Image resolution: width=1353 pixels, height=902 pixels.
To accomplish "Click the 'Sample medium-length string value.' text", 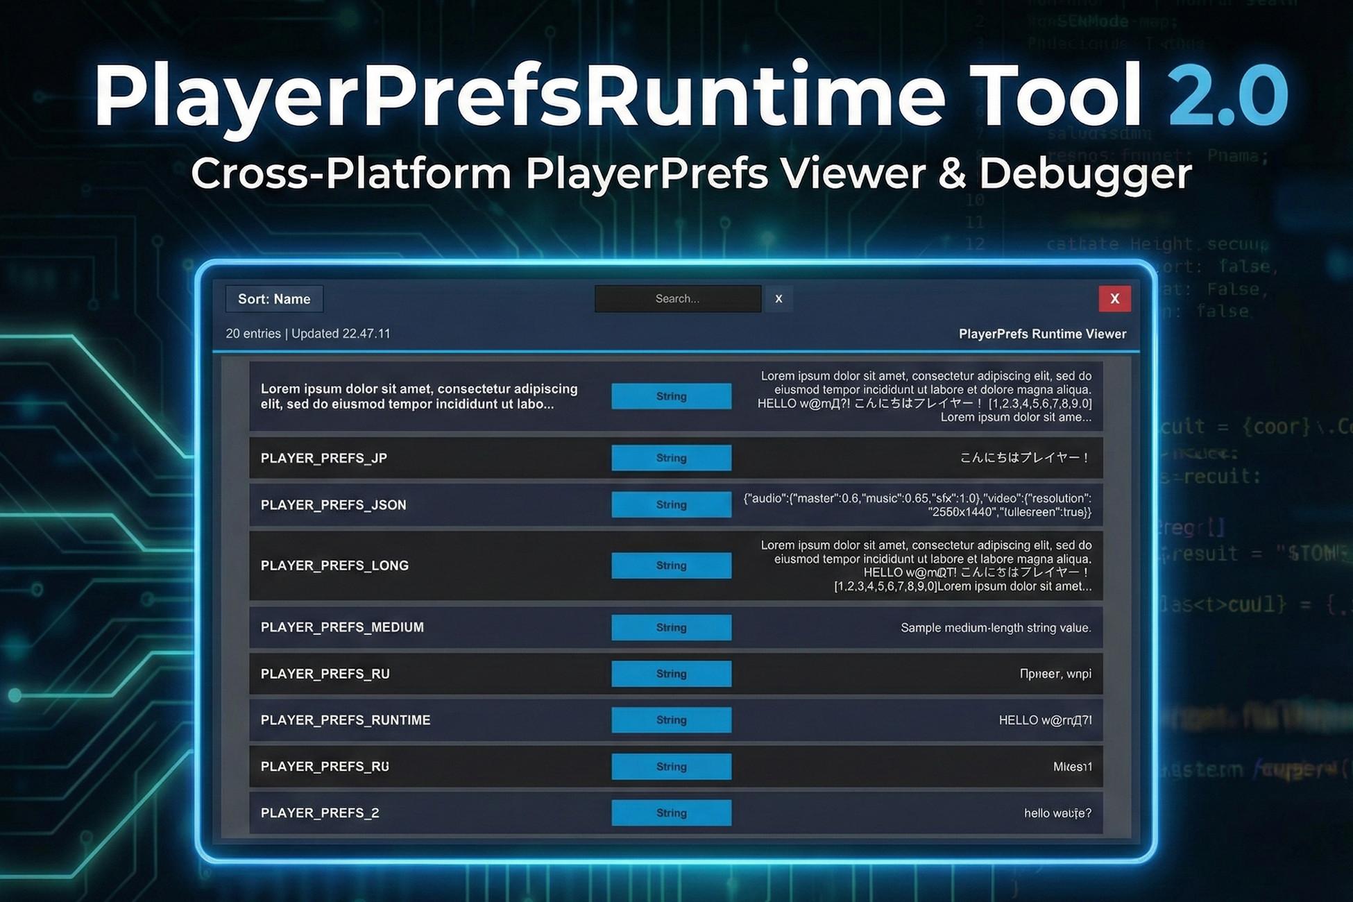I will click(x=996, y=628).
